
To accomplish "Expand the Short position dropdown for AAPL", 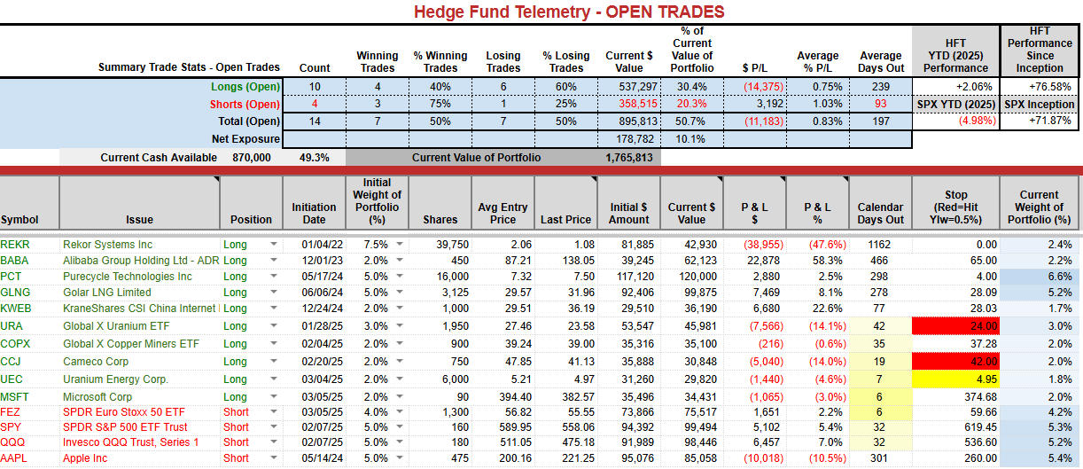I will pos(273,458).
